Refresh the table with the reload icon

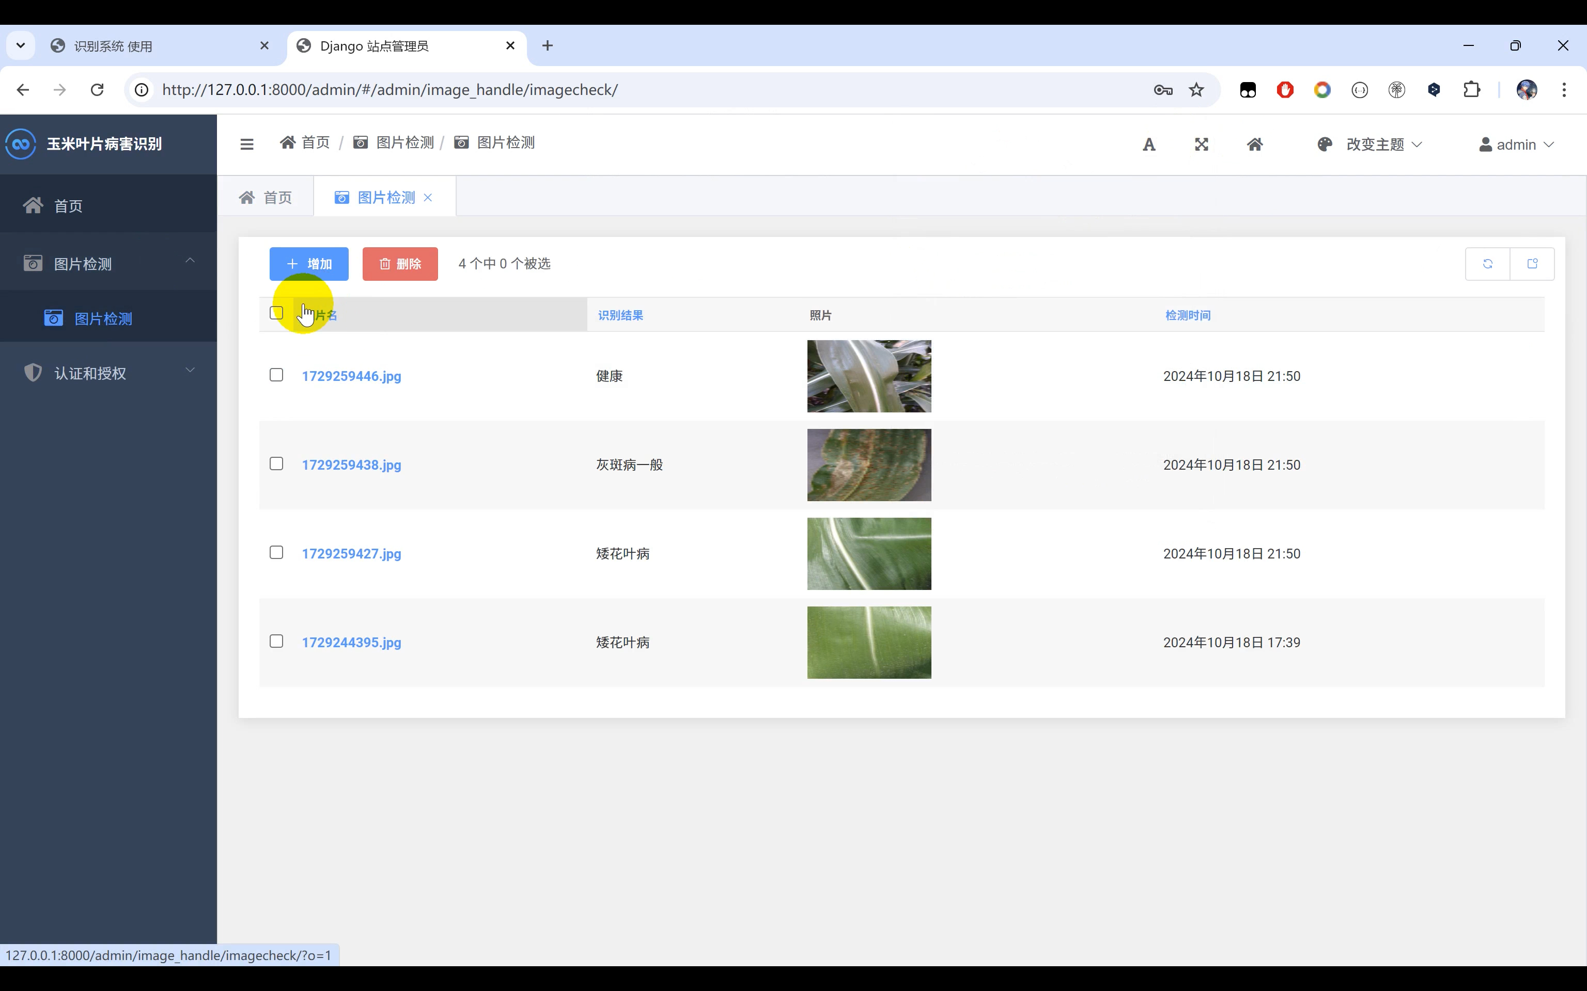coord(1487,263)
